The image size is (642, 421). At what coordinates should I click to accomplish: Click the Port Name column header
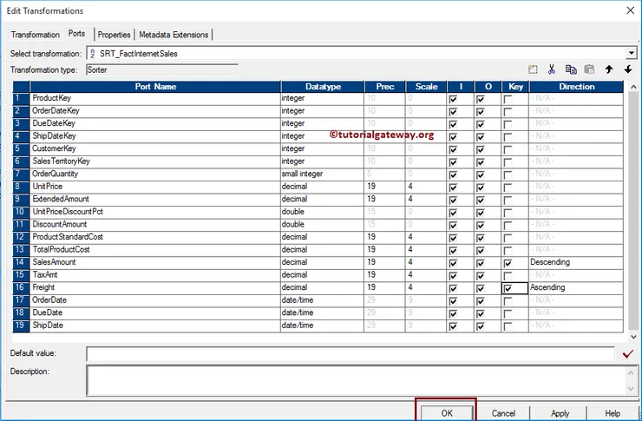pos(155,87)
